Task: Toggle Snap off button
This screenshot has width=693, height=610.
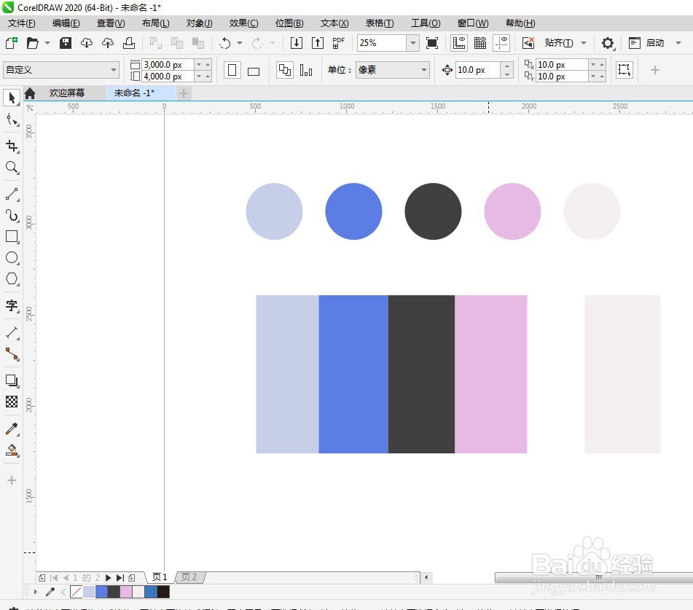Action: [528, 43]
